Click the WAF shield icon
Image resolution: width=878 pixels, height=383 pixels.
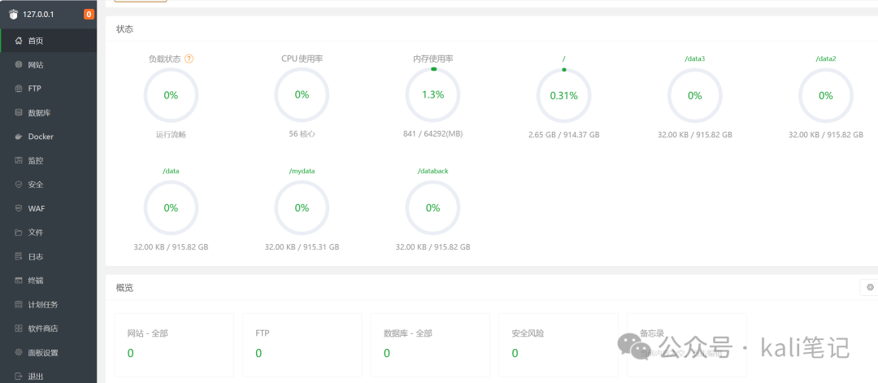[19, 208]
